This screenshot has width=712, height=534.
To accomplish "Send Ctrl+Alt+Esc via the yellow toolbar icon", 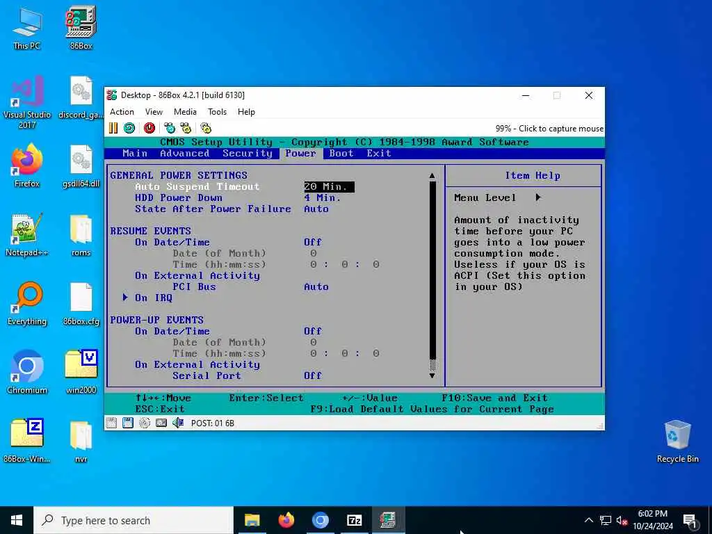I will [185, 128].
